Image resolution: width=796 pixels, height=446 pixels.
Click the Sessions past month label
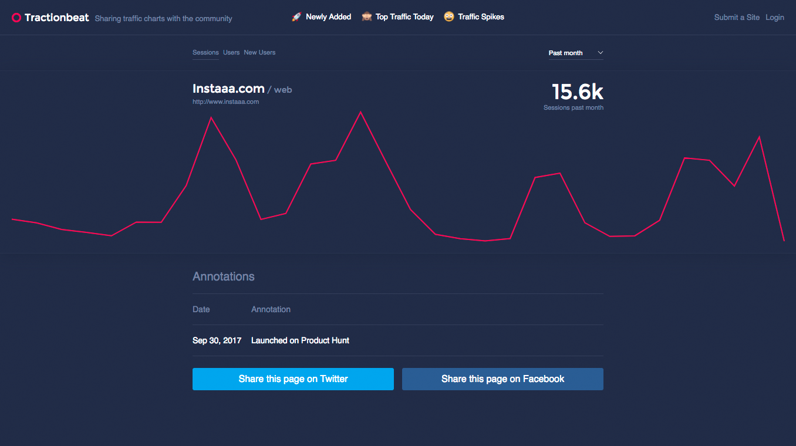coord(574,107)
